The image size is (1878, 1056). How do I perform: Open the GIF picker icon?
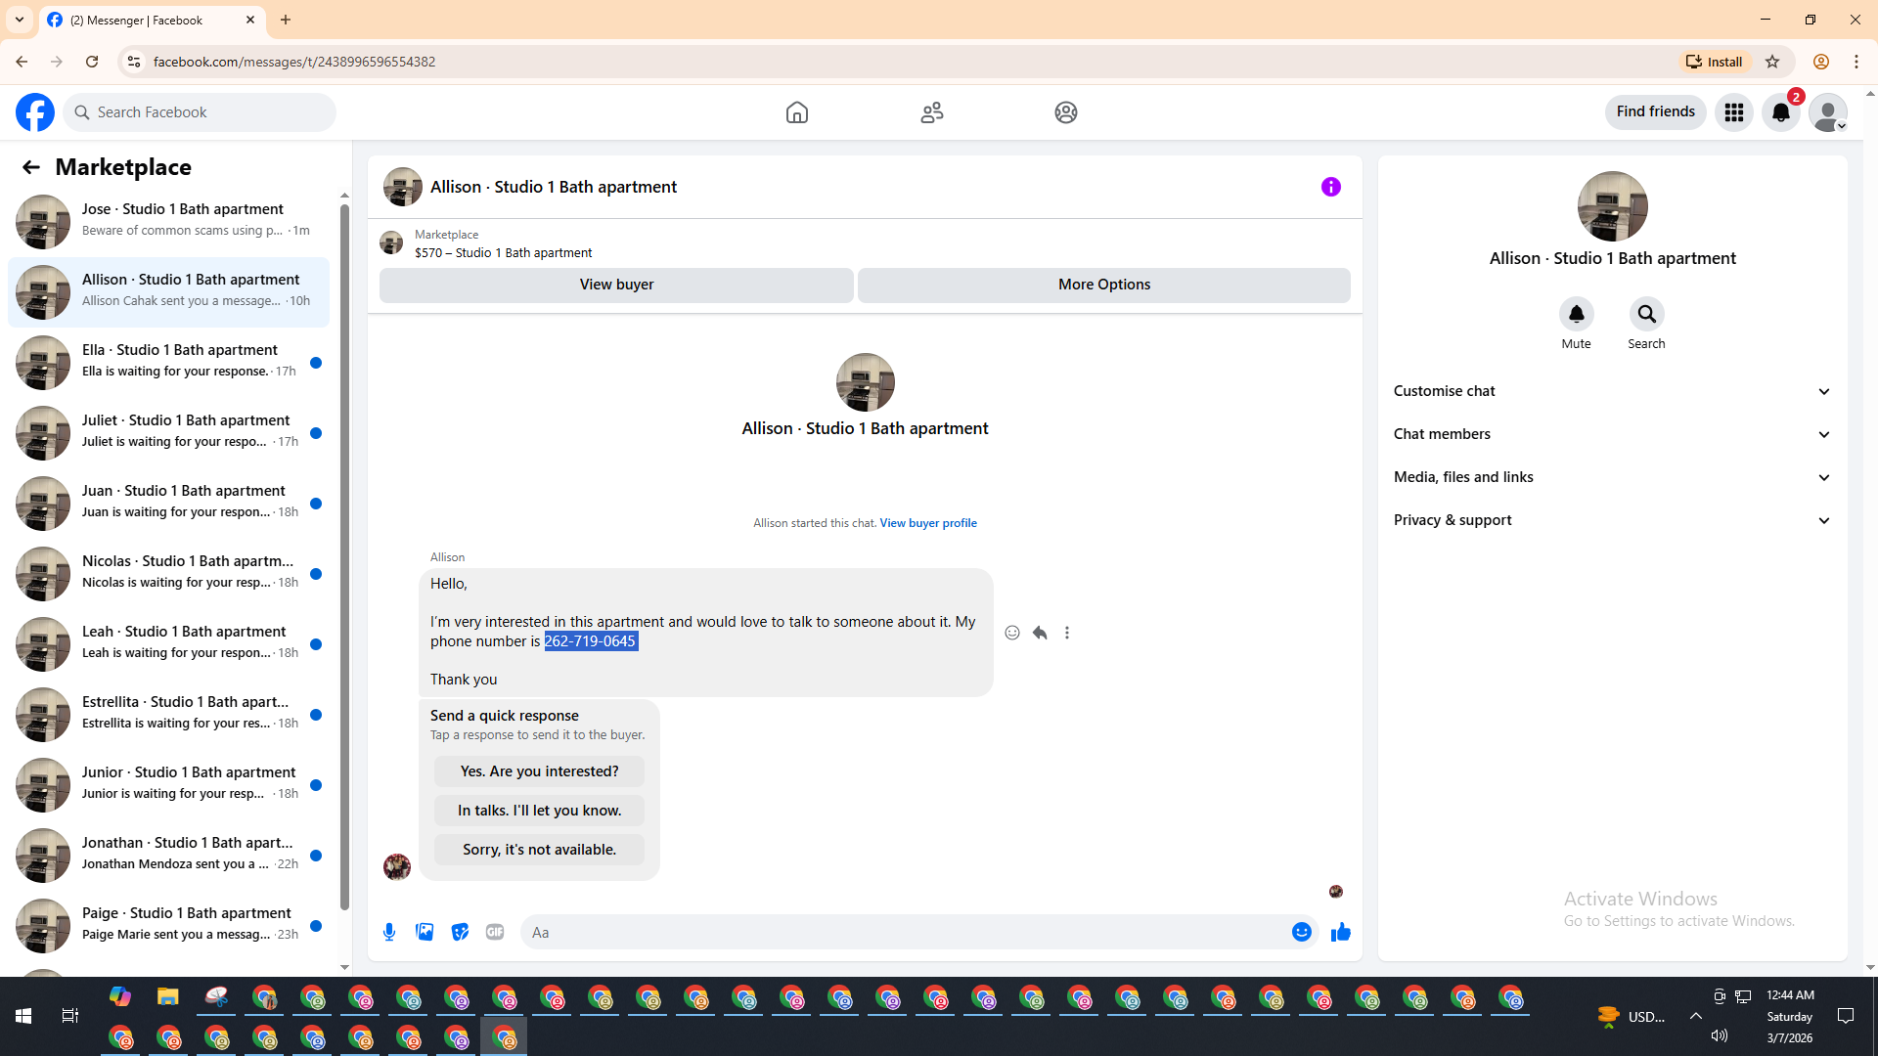(495, 932)
